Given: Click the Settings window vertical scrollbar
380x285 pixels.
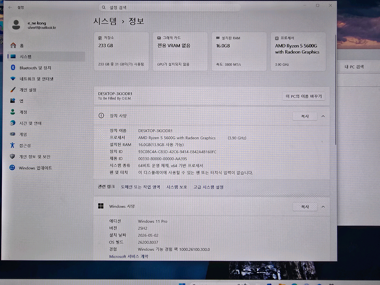Looking at the screenshot, I should click(336, 90).
